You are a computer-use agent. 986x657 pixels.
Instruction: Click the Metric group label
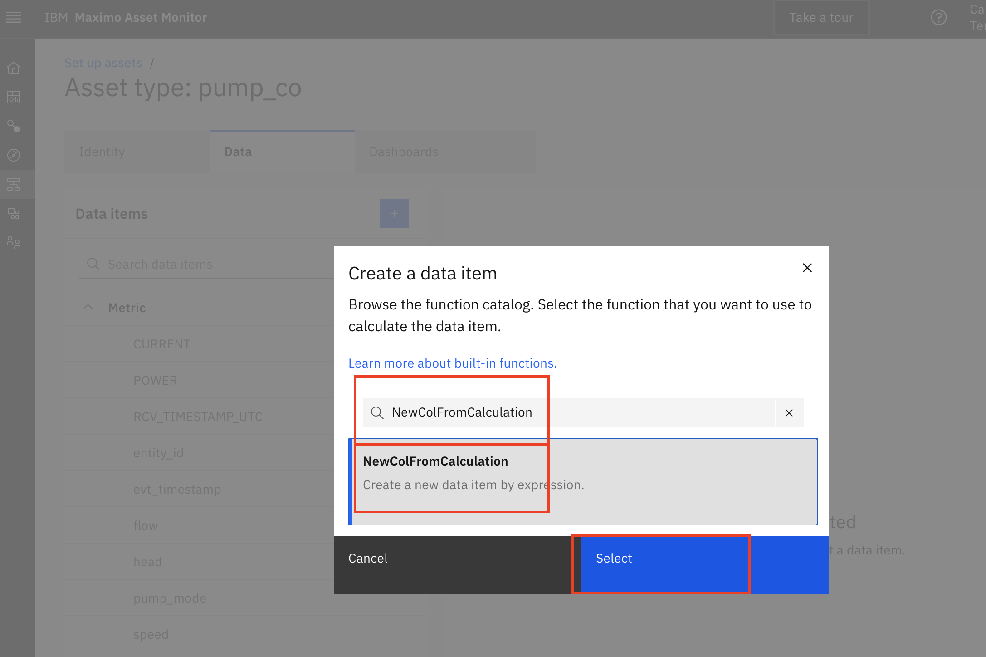tap(127, 308)
